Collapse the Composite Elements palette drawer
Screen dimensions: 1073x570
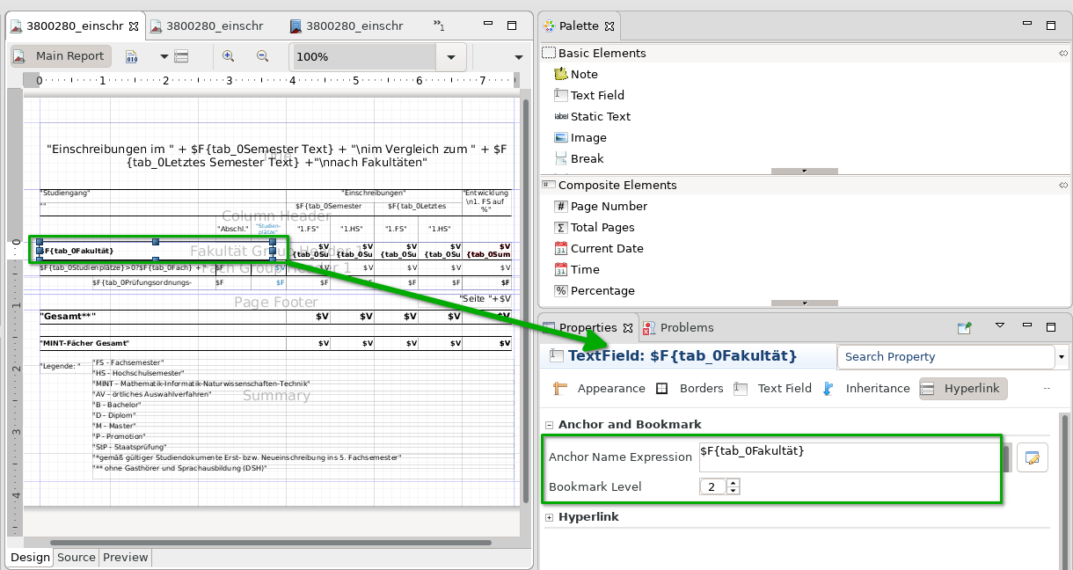609,185
